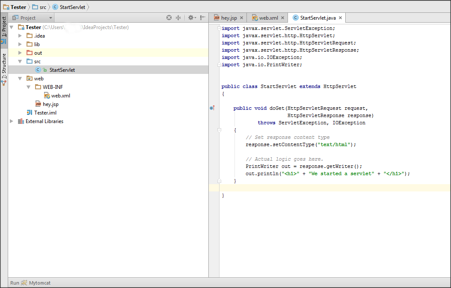Collapse the WEB-INF folder
Image resolution: width=451 pixels, height=288 pixels.
pos(29,87)
